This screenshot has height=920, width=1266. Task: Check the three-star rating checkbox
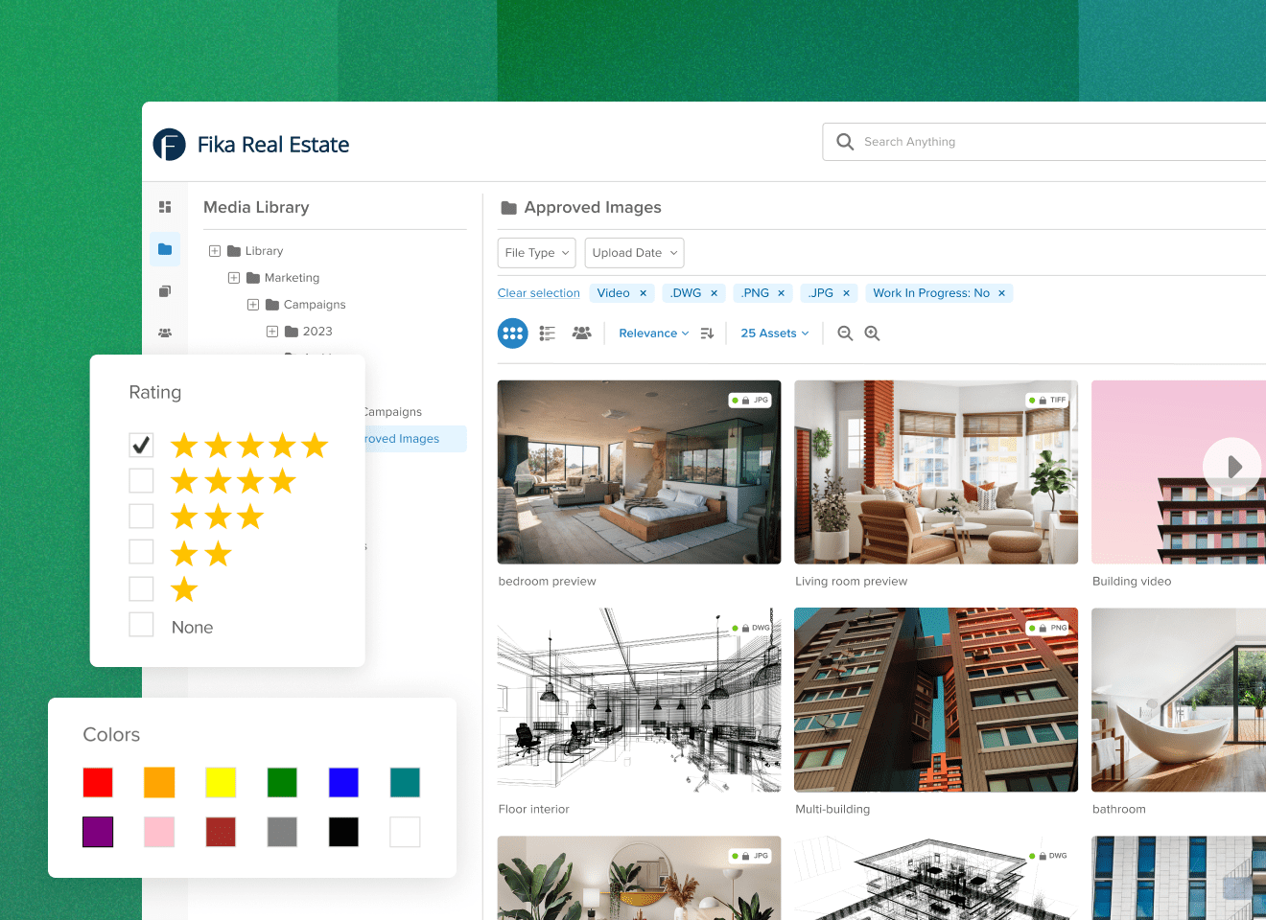(141, 517)
